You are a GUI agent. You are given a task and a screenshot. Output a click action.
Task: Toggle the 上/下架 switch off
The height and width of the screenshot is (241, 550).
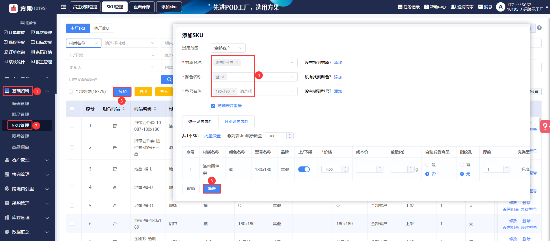tap(304, 169)
